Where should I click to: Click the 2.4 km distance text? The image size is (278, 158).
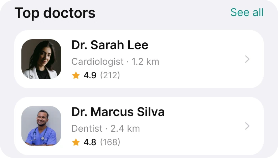[125, 128]
